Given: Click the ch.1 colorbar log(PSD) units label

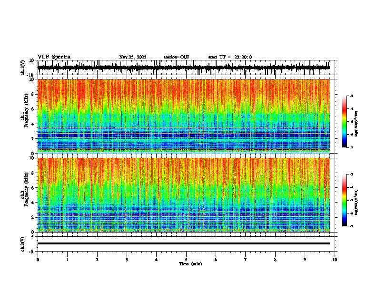Looking at the screenshot, I should tap(357, 124).
